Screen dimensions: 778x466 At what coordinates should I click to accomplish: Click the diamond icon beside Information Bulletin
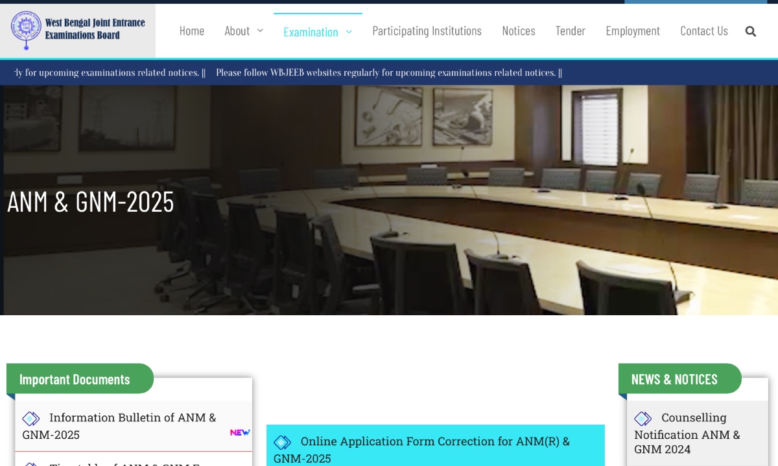30,418
